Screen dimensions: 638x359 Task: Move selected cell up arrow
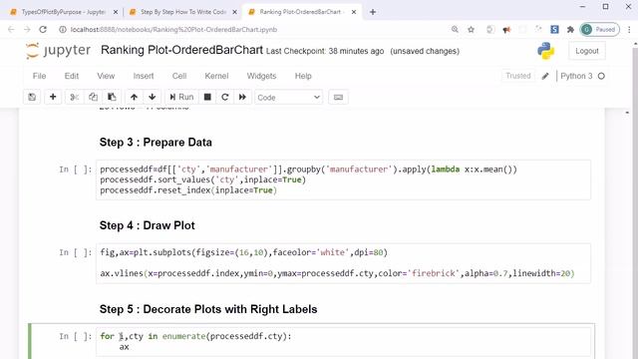pos(134,98)
